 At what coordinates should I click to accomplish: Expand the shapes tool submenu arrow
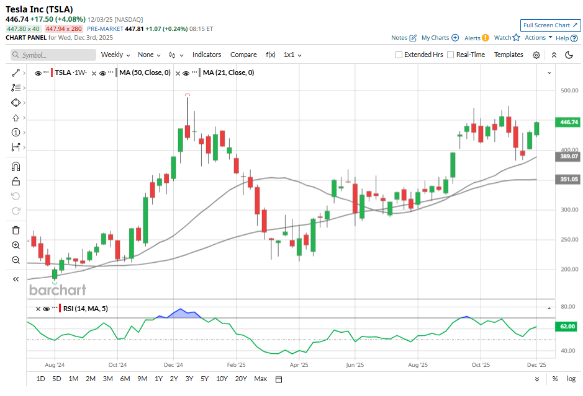(24, 103)
